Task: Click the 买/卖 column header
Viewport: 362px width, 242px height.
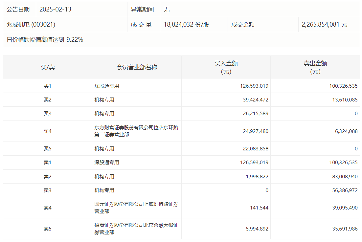Action: coord(48,67)
